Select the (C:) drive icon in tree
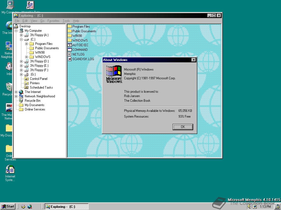281x210 pixels. click(26, 39)
